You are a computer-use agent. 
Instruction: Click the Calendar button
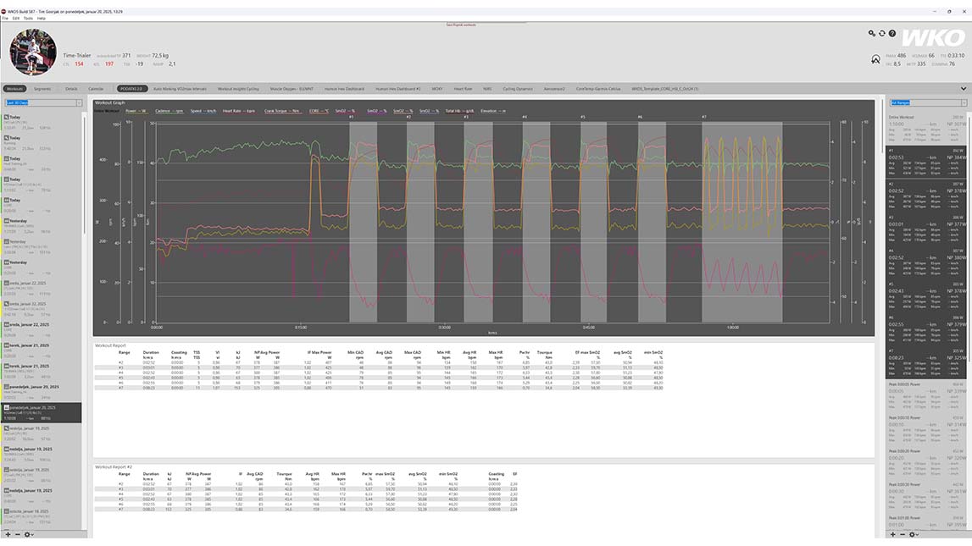click(96, 88)
